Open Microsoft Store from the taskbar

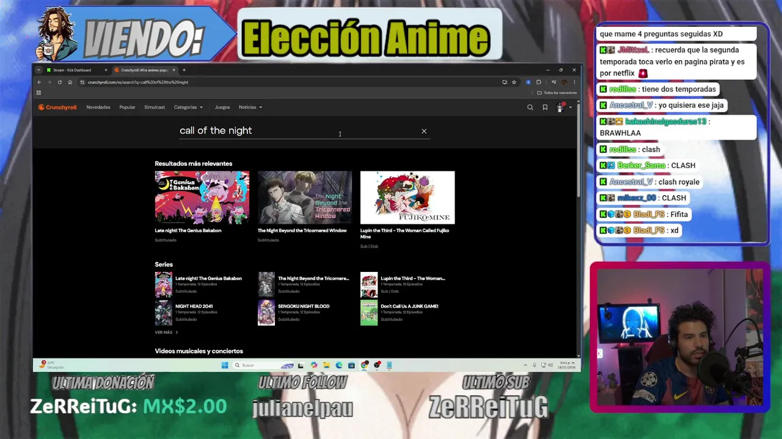click(351, 365)
